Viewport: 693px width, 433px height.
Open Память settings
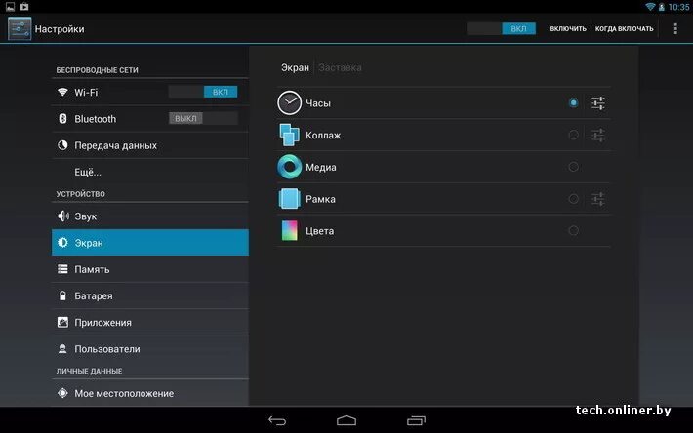150,269
